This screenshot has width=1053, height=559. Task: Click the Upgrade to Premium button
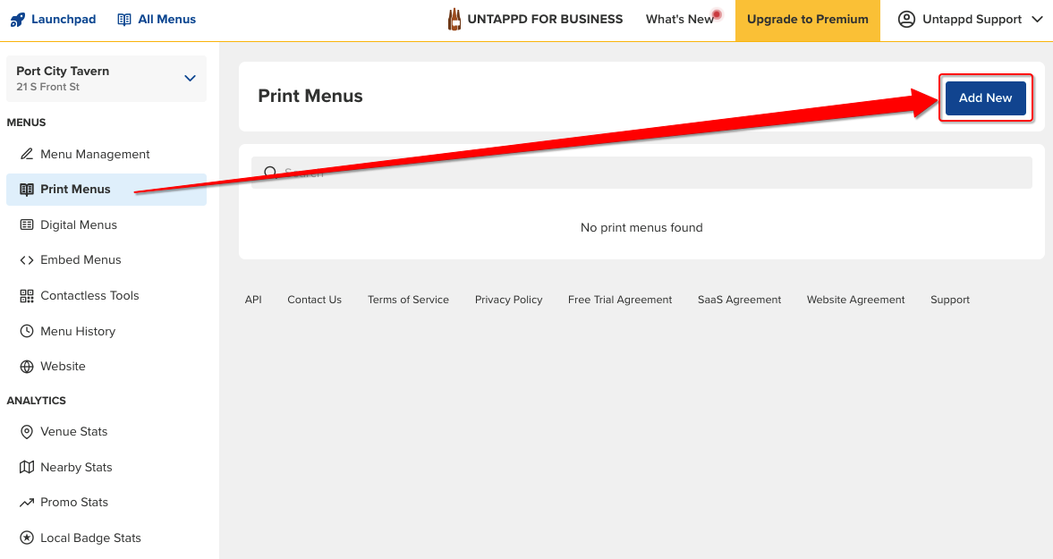coord(807,20)
